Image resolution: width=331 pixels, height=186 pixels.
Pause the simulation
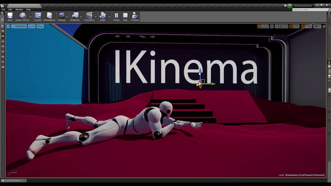(x=116, y=17)
